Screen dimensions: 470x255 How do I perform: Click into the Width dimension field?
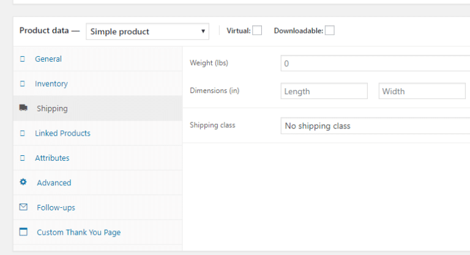coord(422,91)
